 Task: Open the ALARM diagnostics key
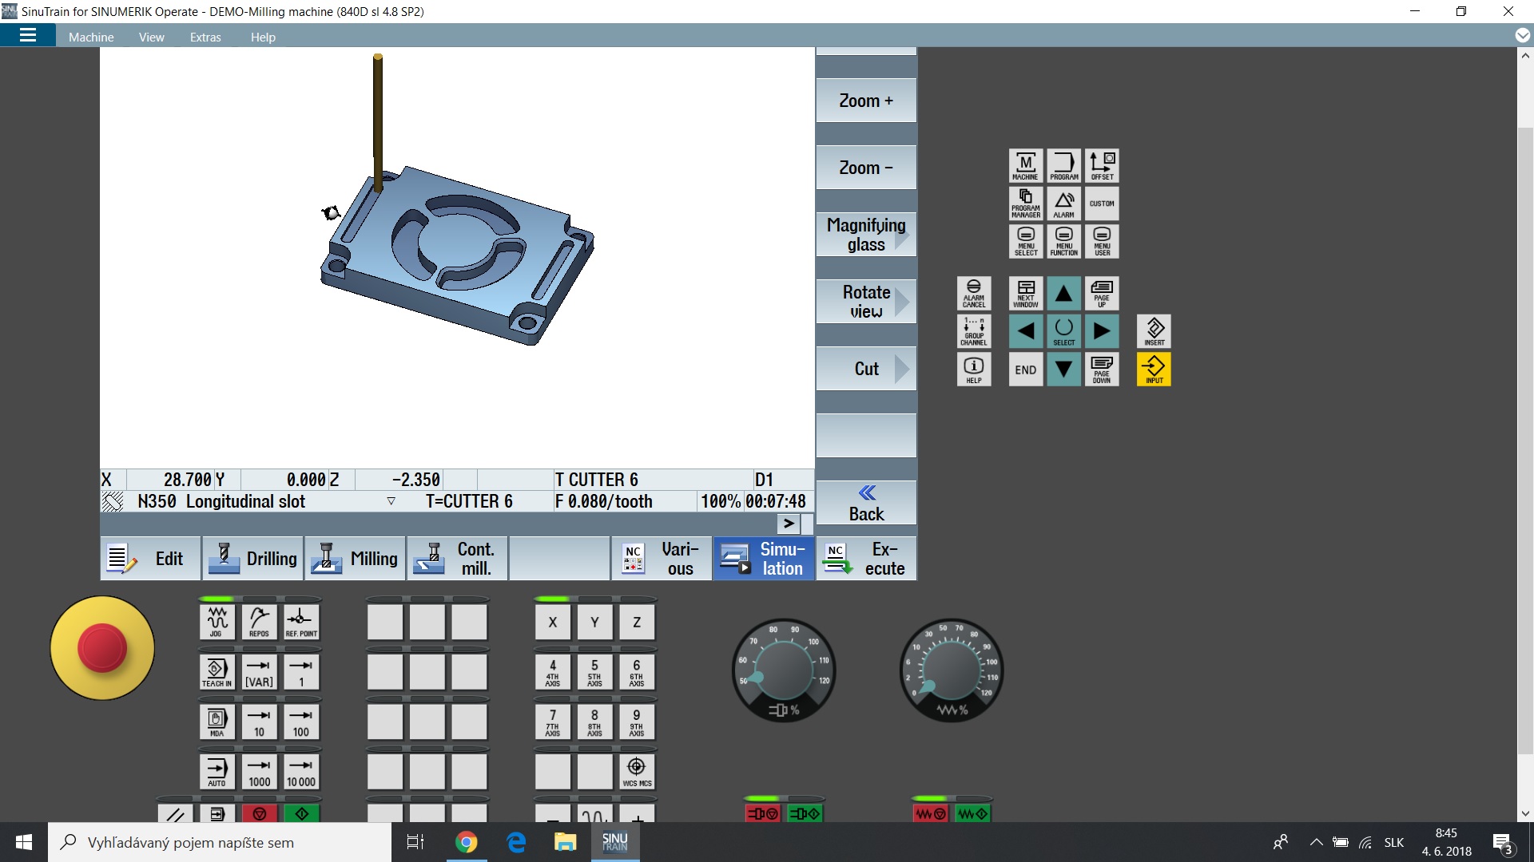pyautogui.click(x=1063, y=204)
